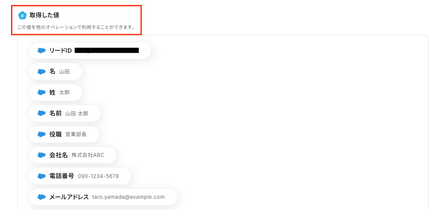Pick the メールアドレス taro.yamada@example.com chip
The width and height of the screenshot is (446, 210).
(103, 197)
